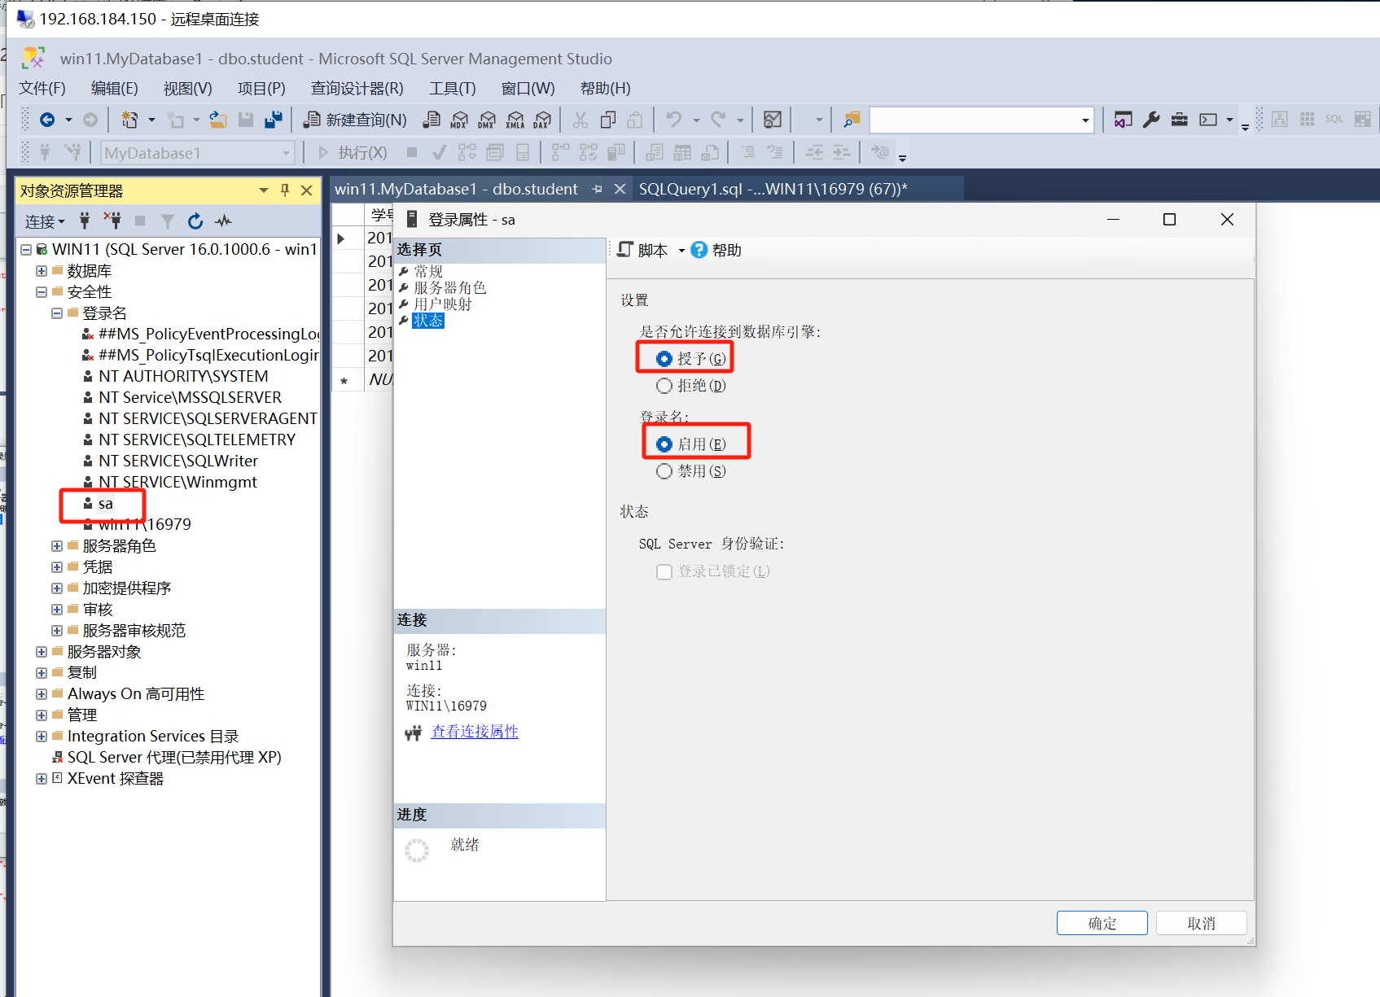Open a new query window
Screen dimensions: 1380x997
358,119
